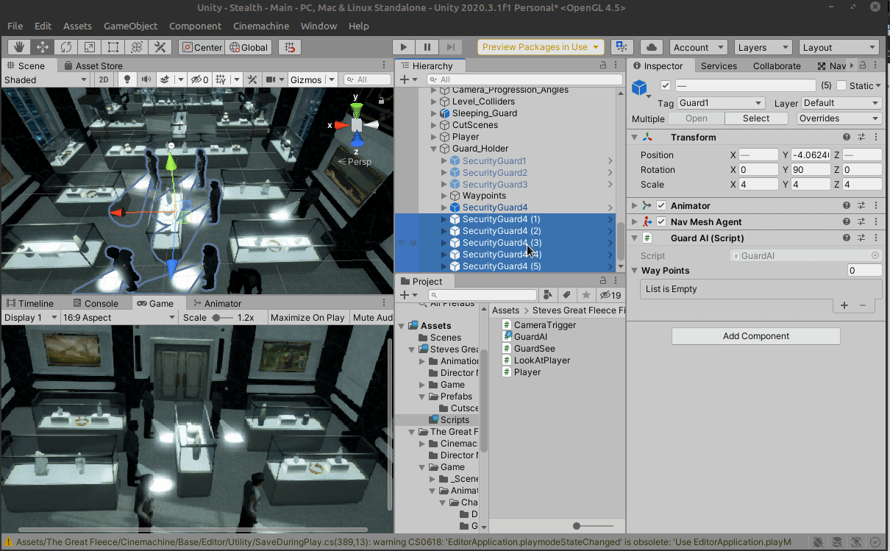Toggle hidden packages visibility showing 19
Screen dimensions: 890x551
tap(610, 295)
